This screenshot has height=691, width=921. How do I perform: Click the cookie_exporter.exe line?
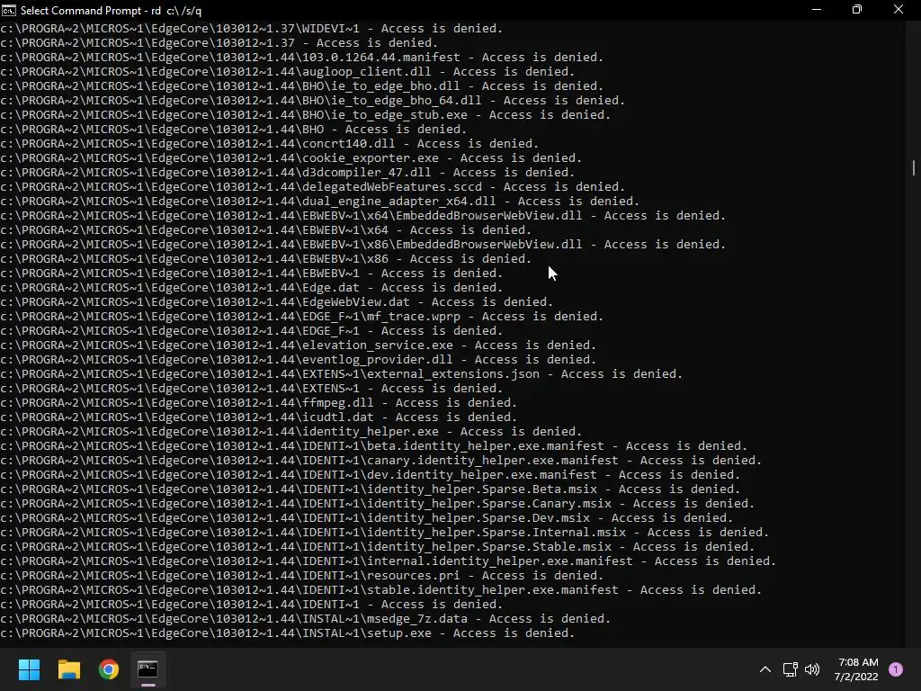291,158
